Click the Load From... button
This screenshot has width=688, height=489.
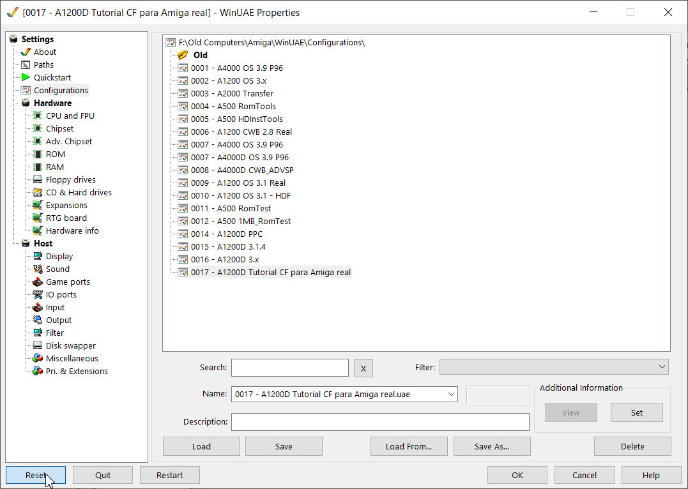click(x=409, y=446)
